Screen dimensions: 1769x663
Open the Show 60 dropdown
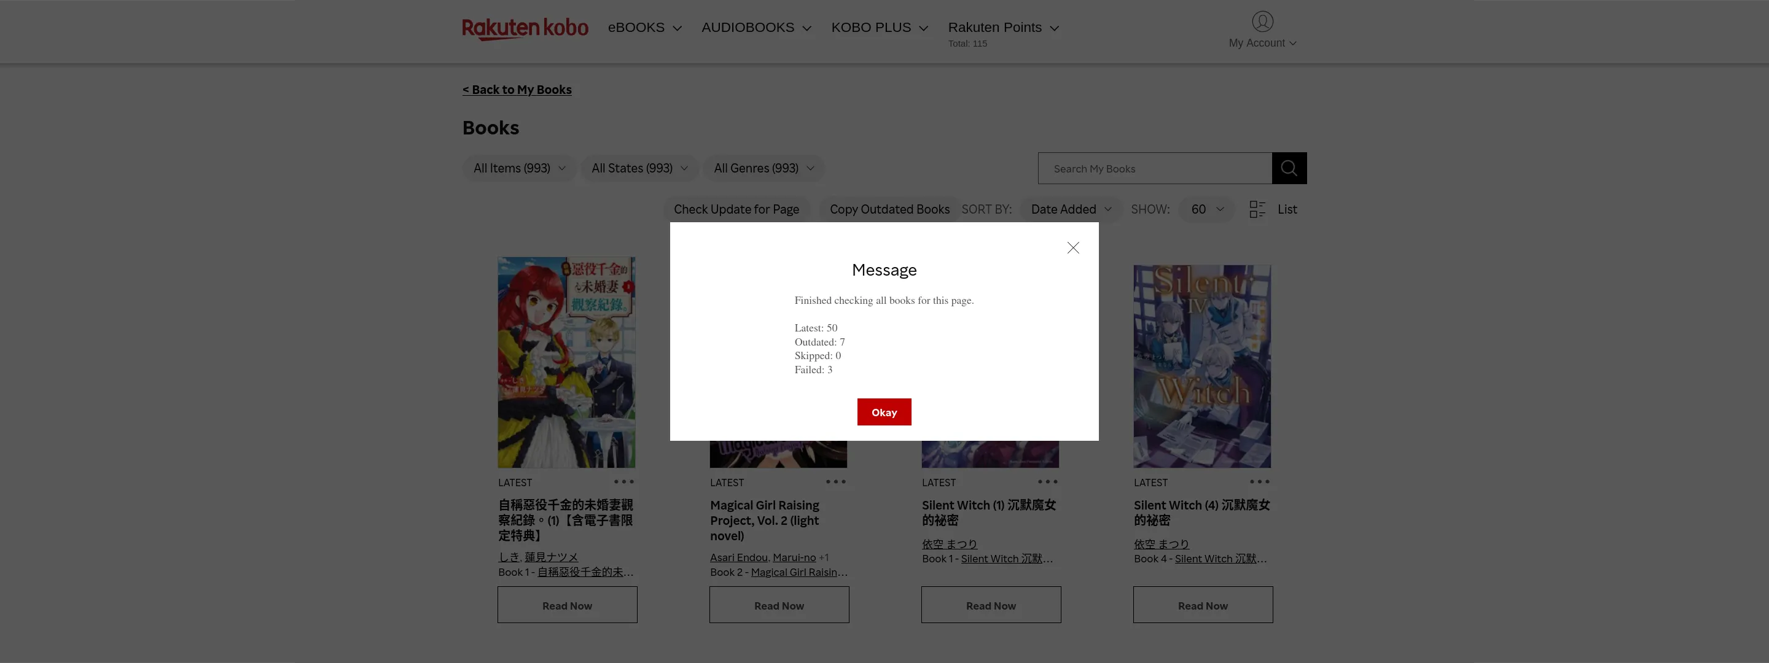pyautogui.click(x=1206, y=209)
